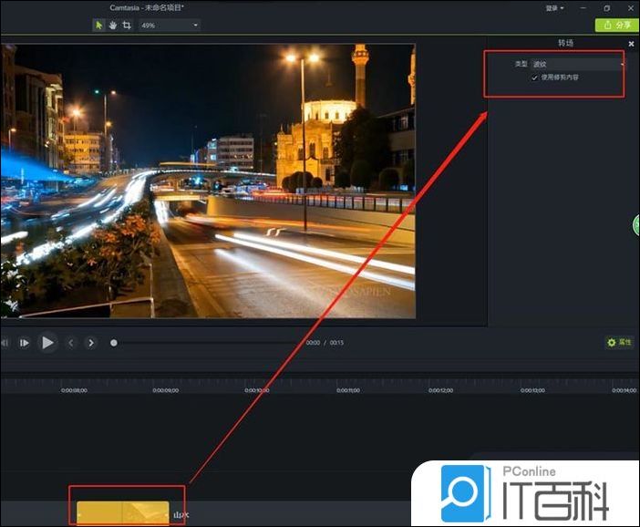Click the green 分享 share button
The width and height of the screenshot is (640, 527).
[x=616, y=26]
